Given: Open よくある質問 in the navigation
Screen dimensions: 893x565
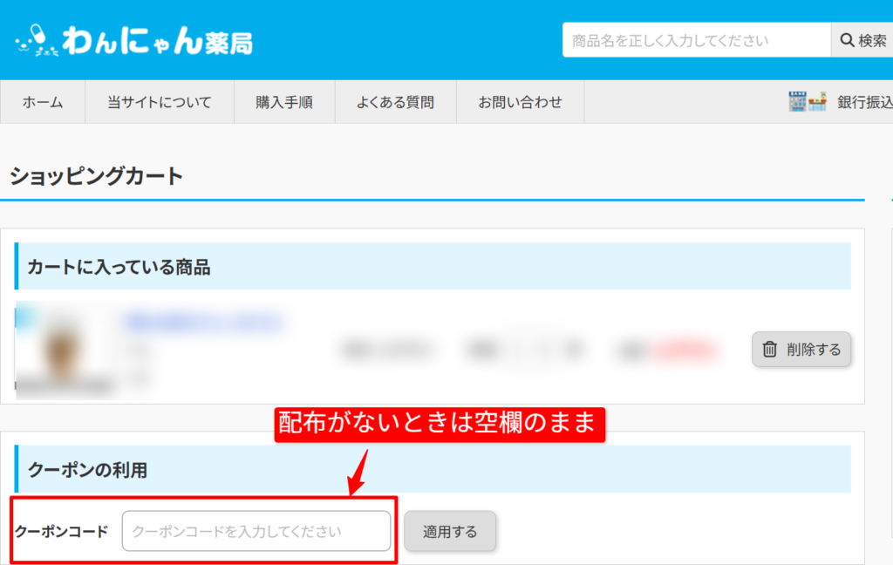Looking at the screenshot, I should (395, 102).
